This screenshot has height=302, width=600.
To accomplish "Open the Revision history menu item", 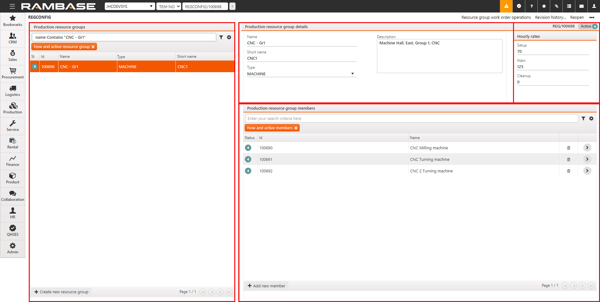I will [x=550, y=17].
